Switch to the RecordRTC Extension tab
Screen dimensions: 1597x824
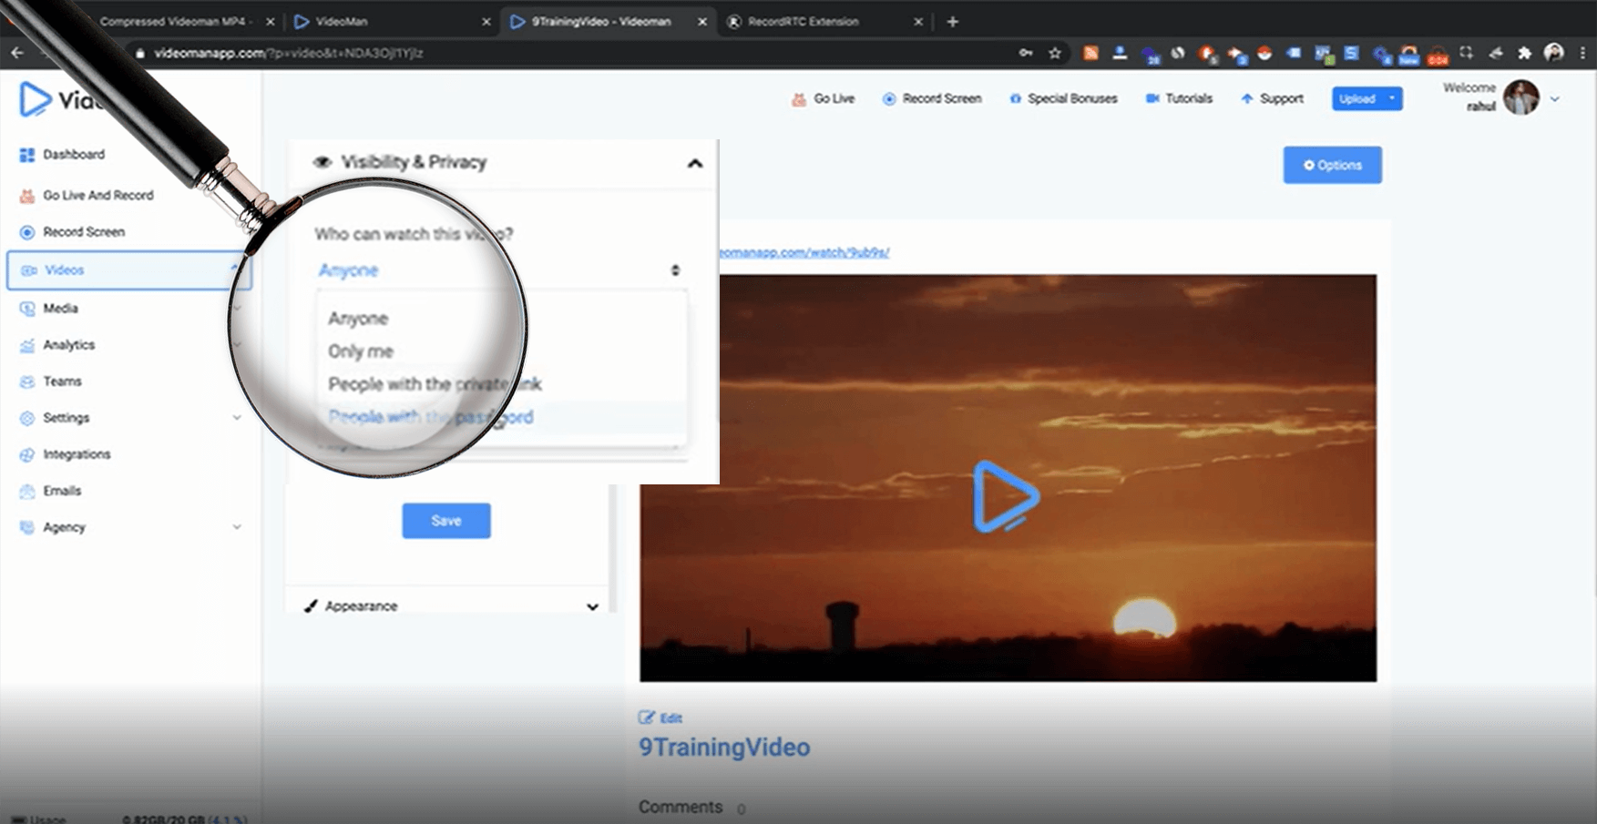(824, 22)
